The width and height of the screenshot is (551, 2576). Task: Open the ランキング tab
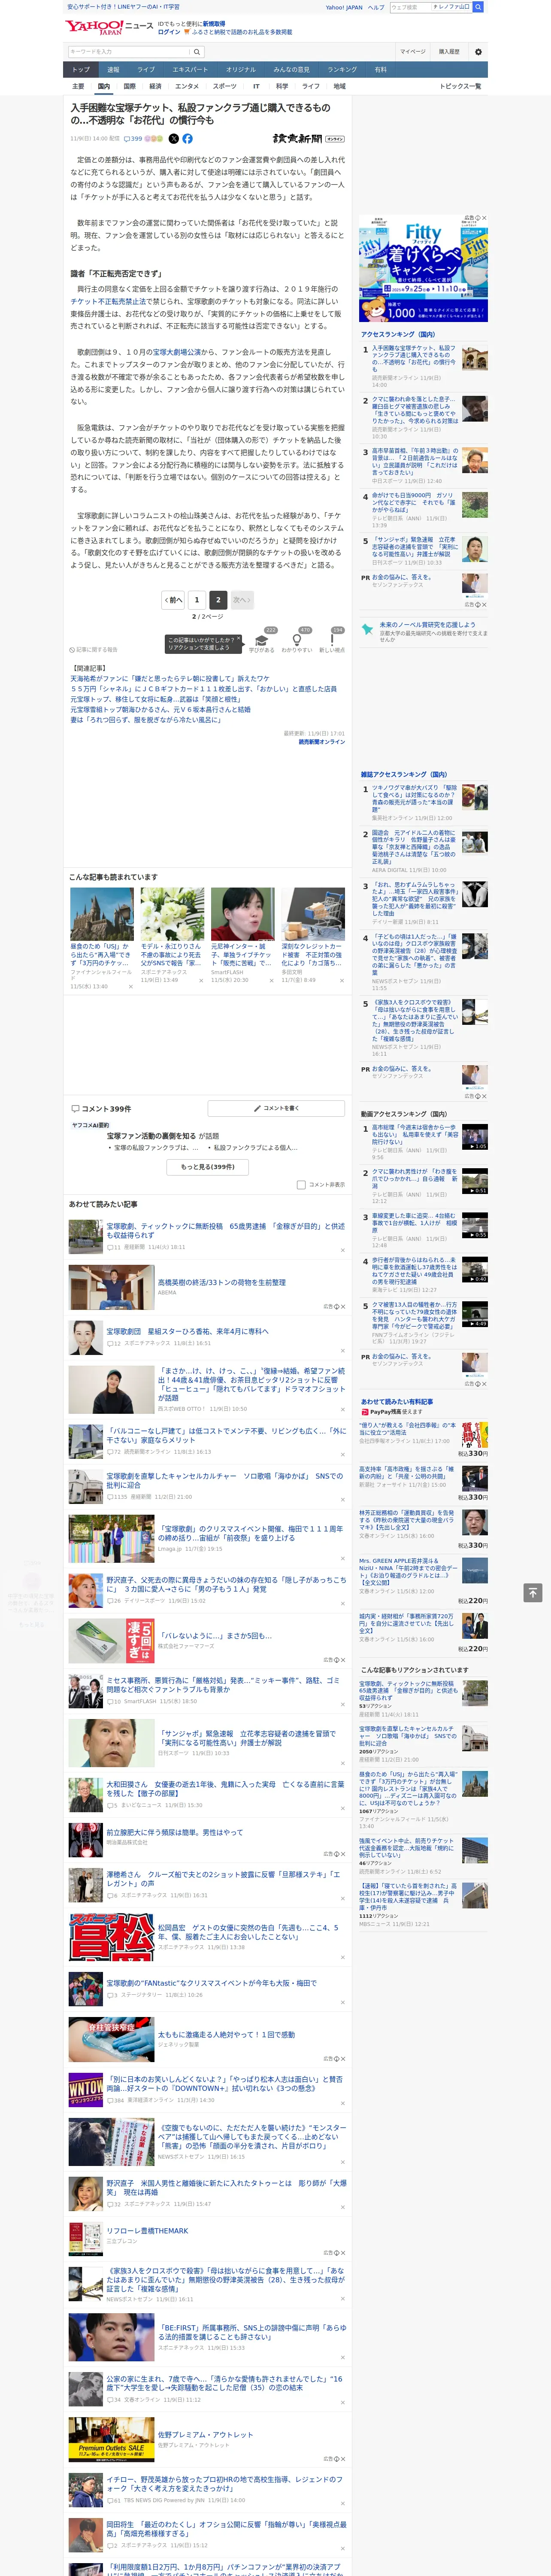click(342, 70)
